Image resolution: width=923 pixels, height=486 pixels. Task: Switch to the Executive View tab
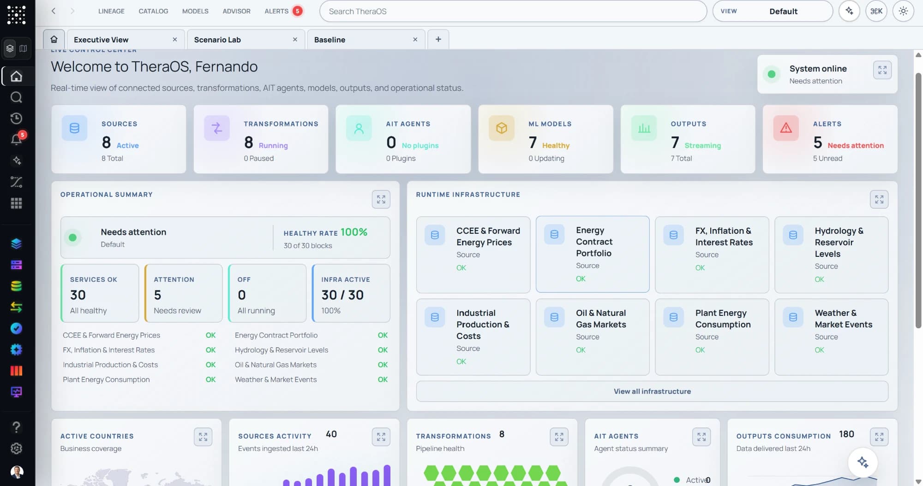[x=101, y=40]
